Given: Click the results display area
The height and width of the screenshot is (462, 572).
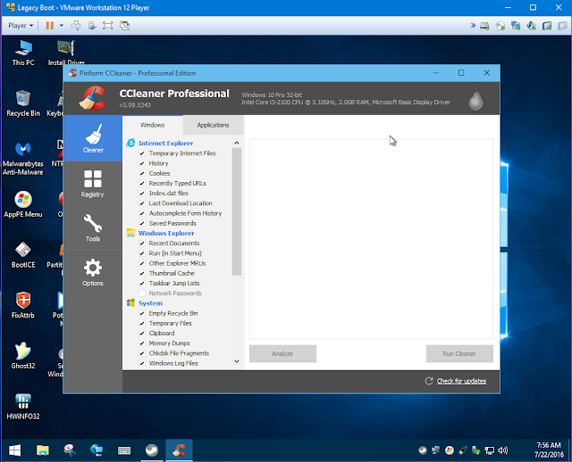Looking at the screenshot, I should pyautogui.click(x=372, y=239).
